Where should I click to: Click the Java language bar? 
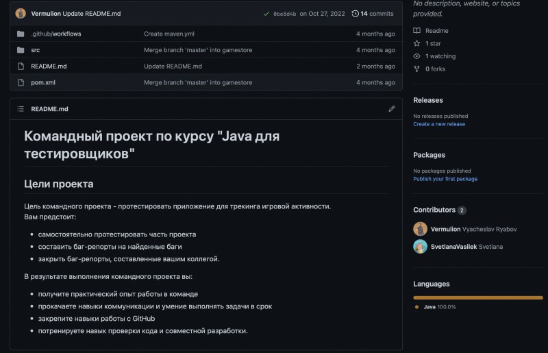pos(477,297)
